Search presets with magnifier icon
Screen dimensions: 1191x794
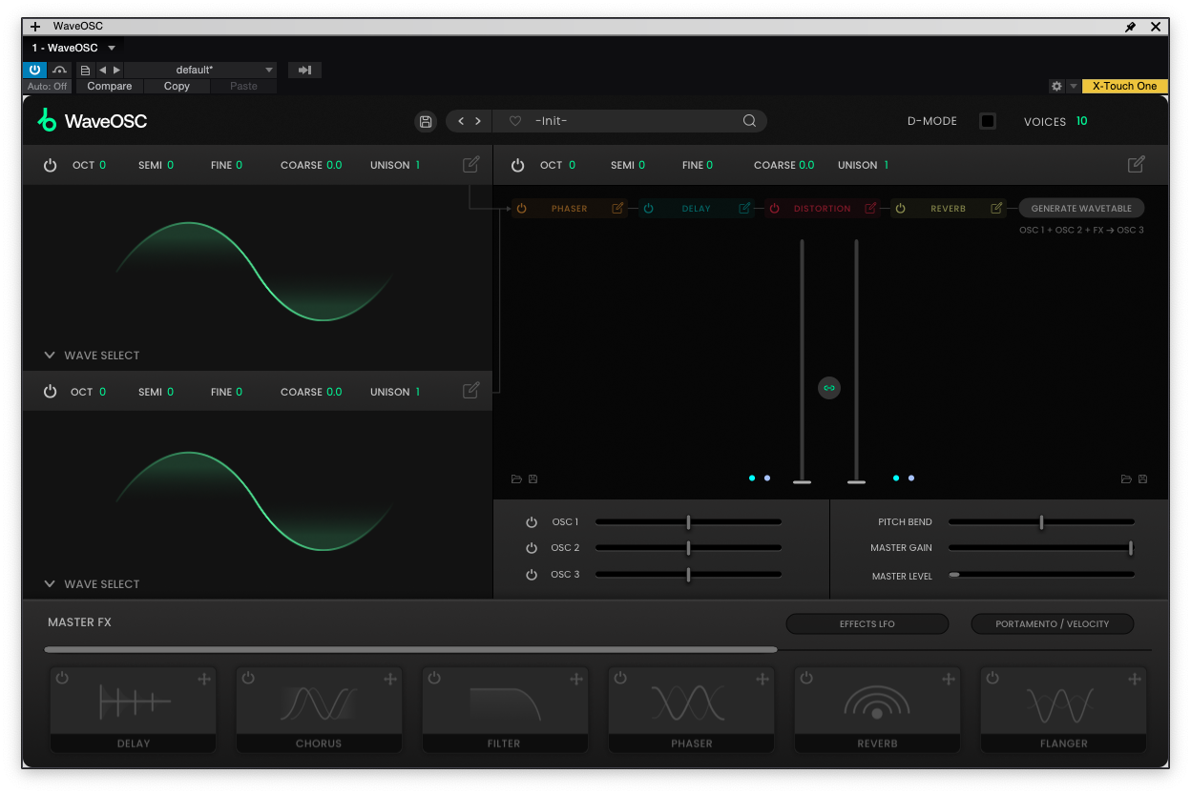click(749, 121)
